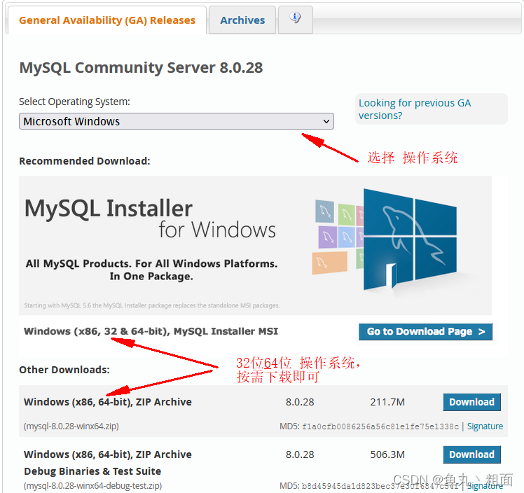Open the information icon tab
Viewport: 524px width, 493px height.
coord(296,20)
